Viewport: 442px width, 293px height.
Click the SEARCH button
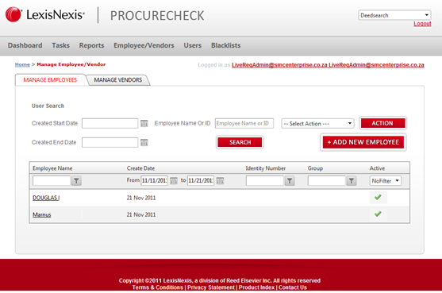pyautogui.click(x=240, y=142)
